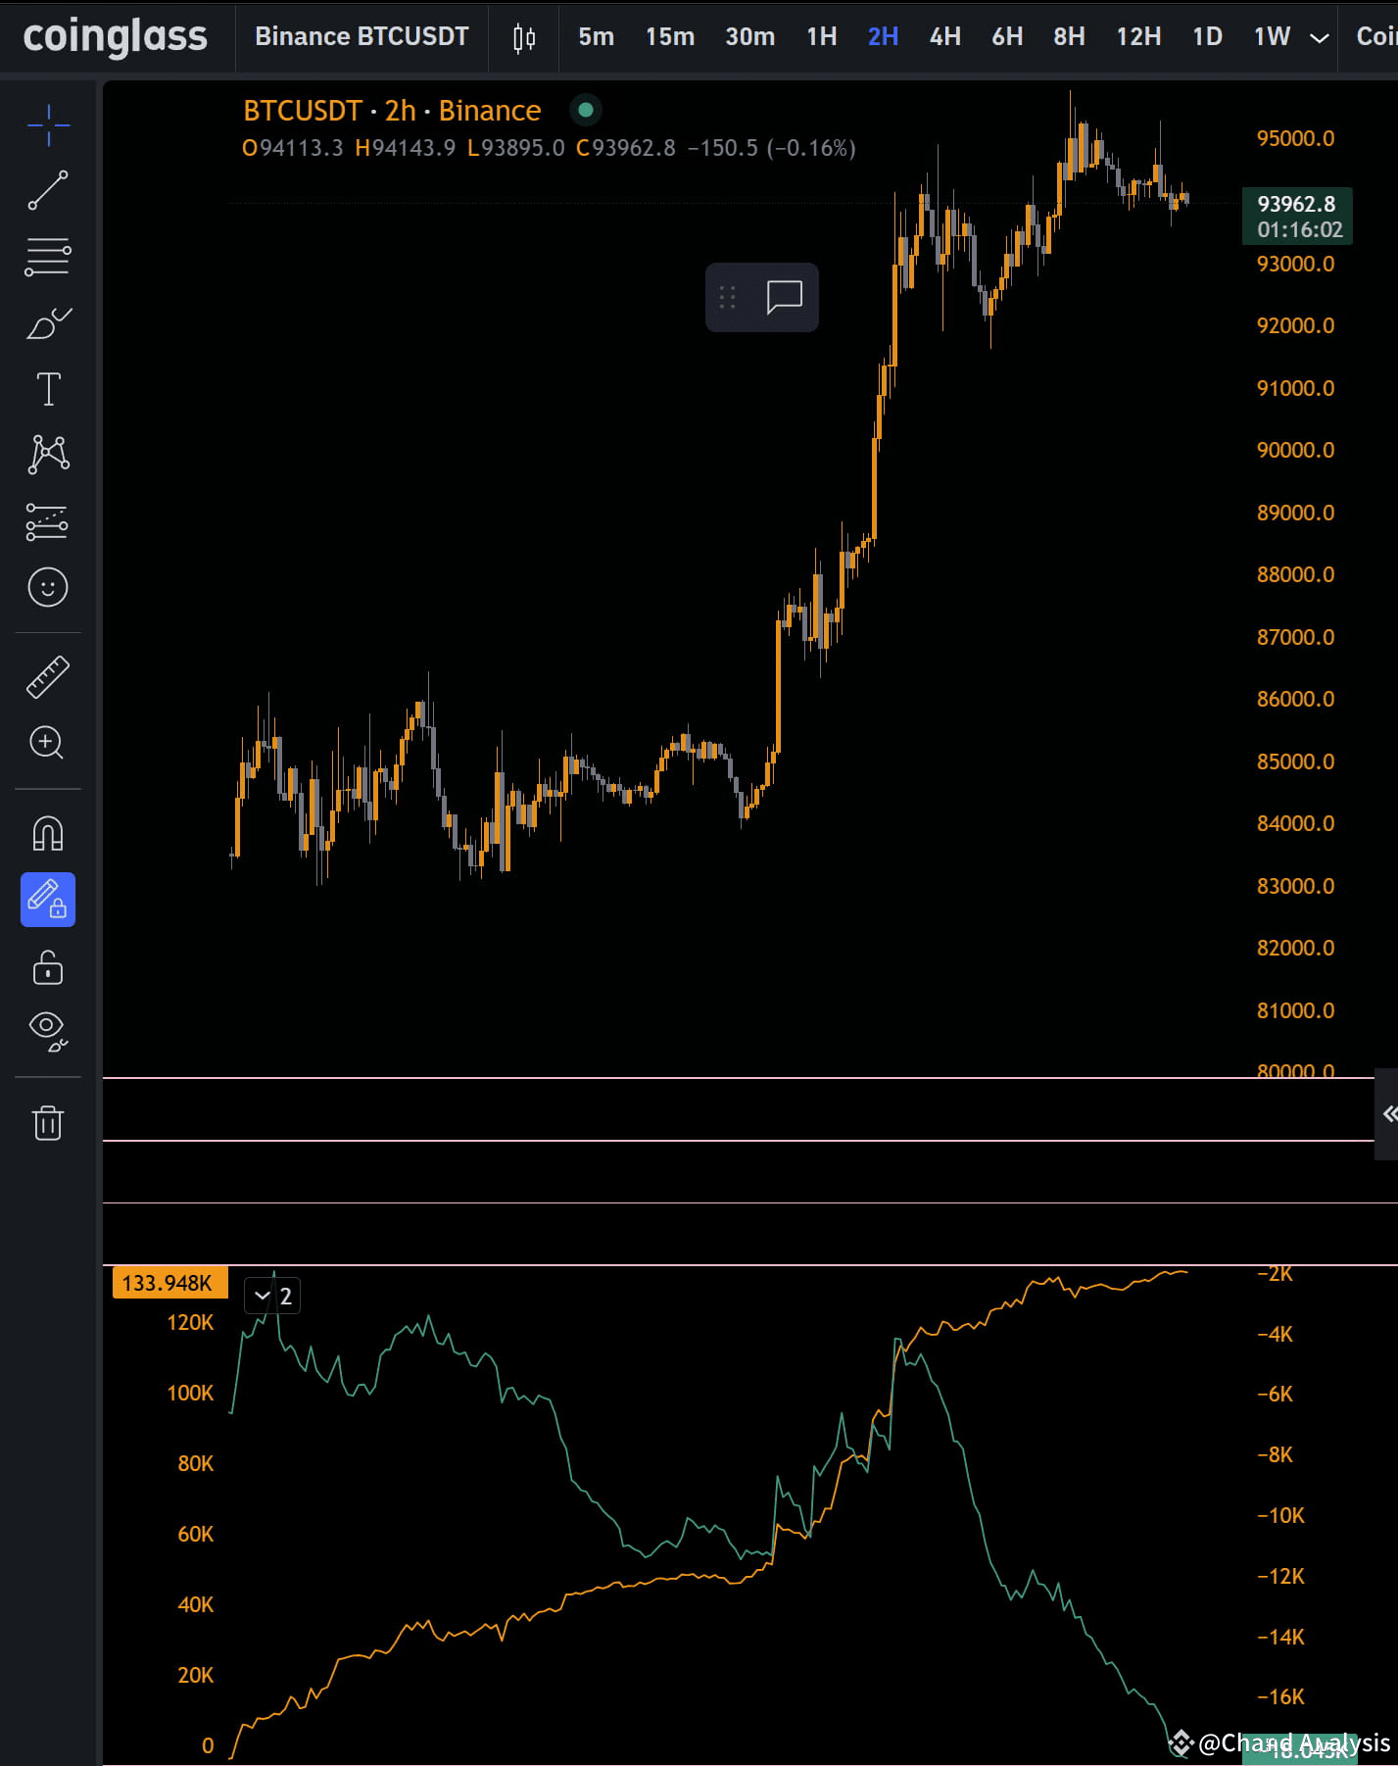Switch to the 1H timeframe
This screenshot has height=1766, width=1398.
[x=822, y=37]
